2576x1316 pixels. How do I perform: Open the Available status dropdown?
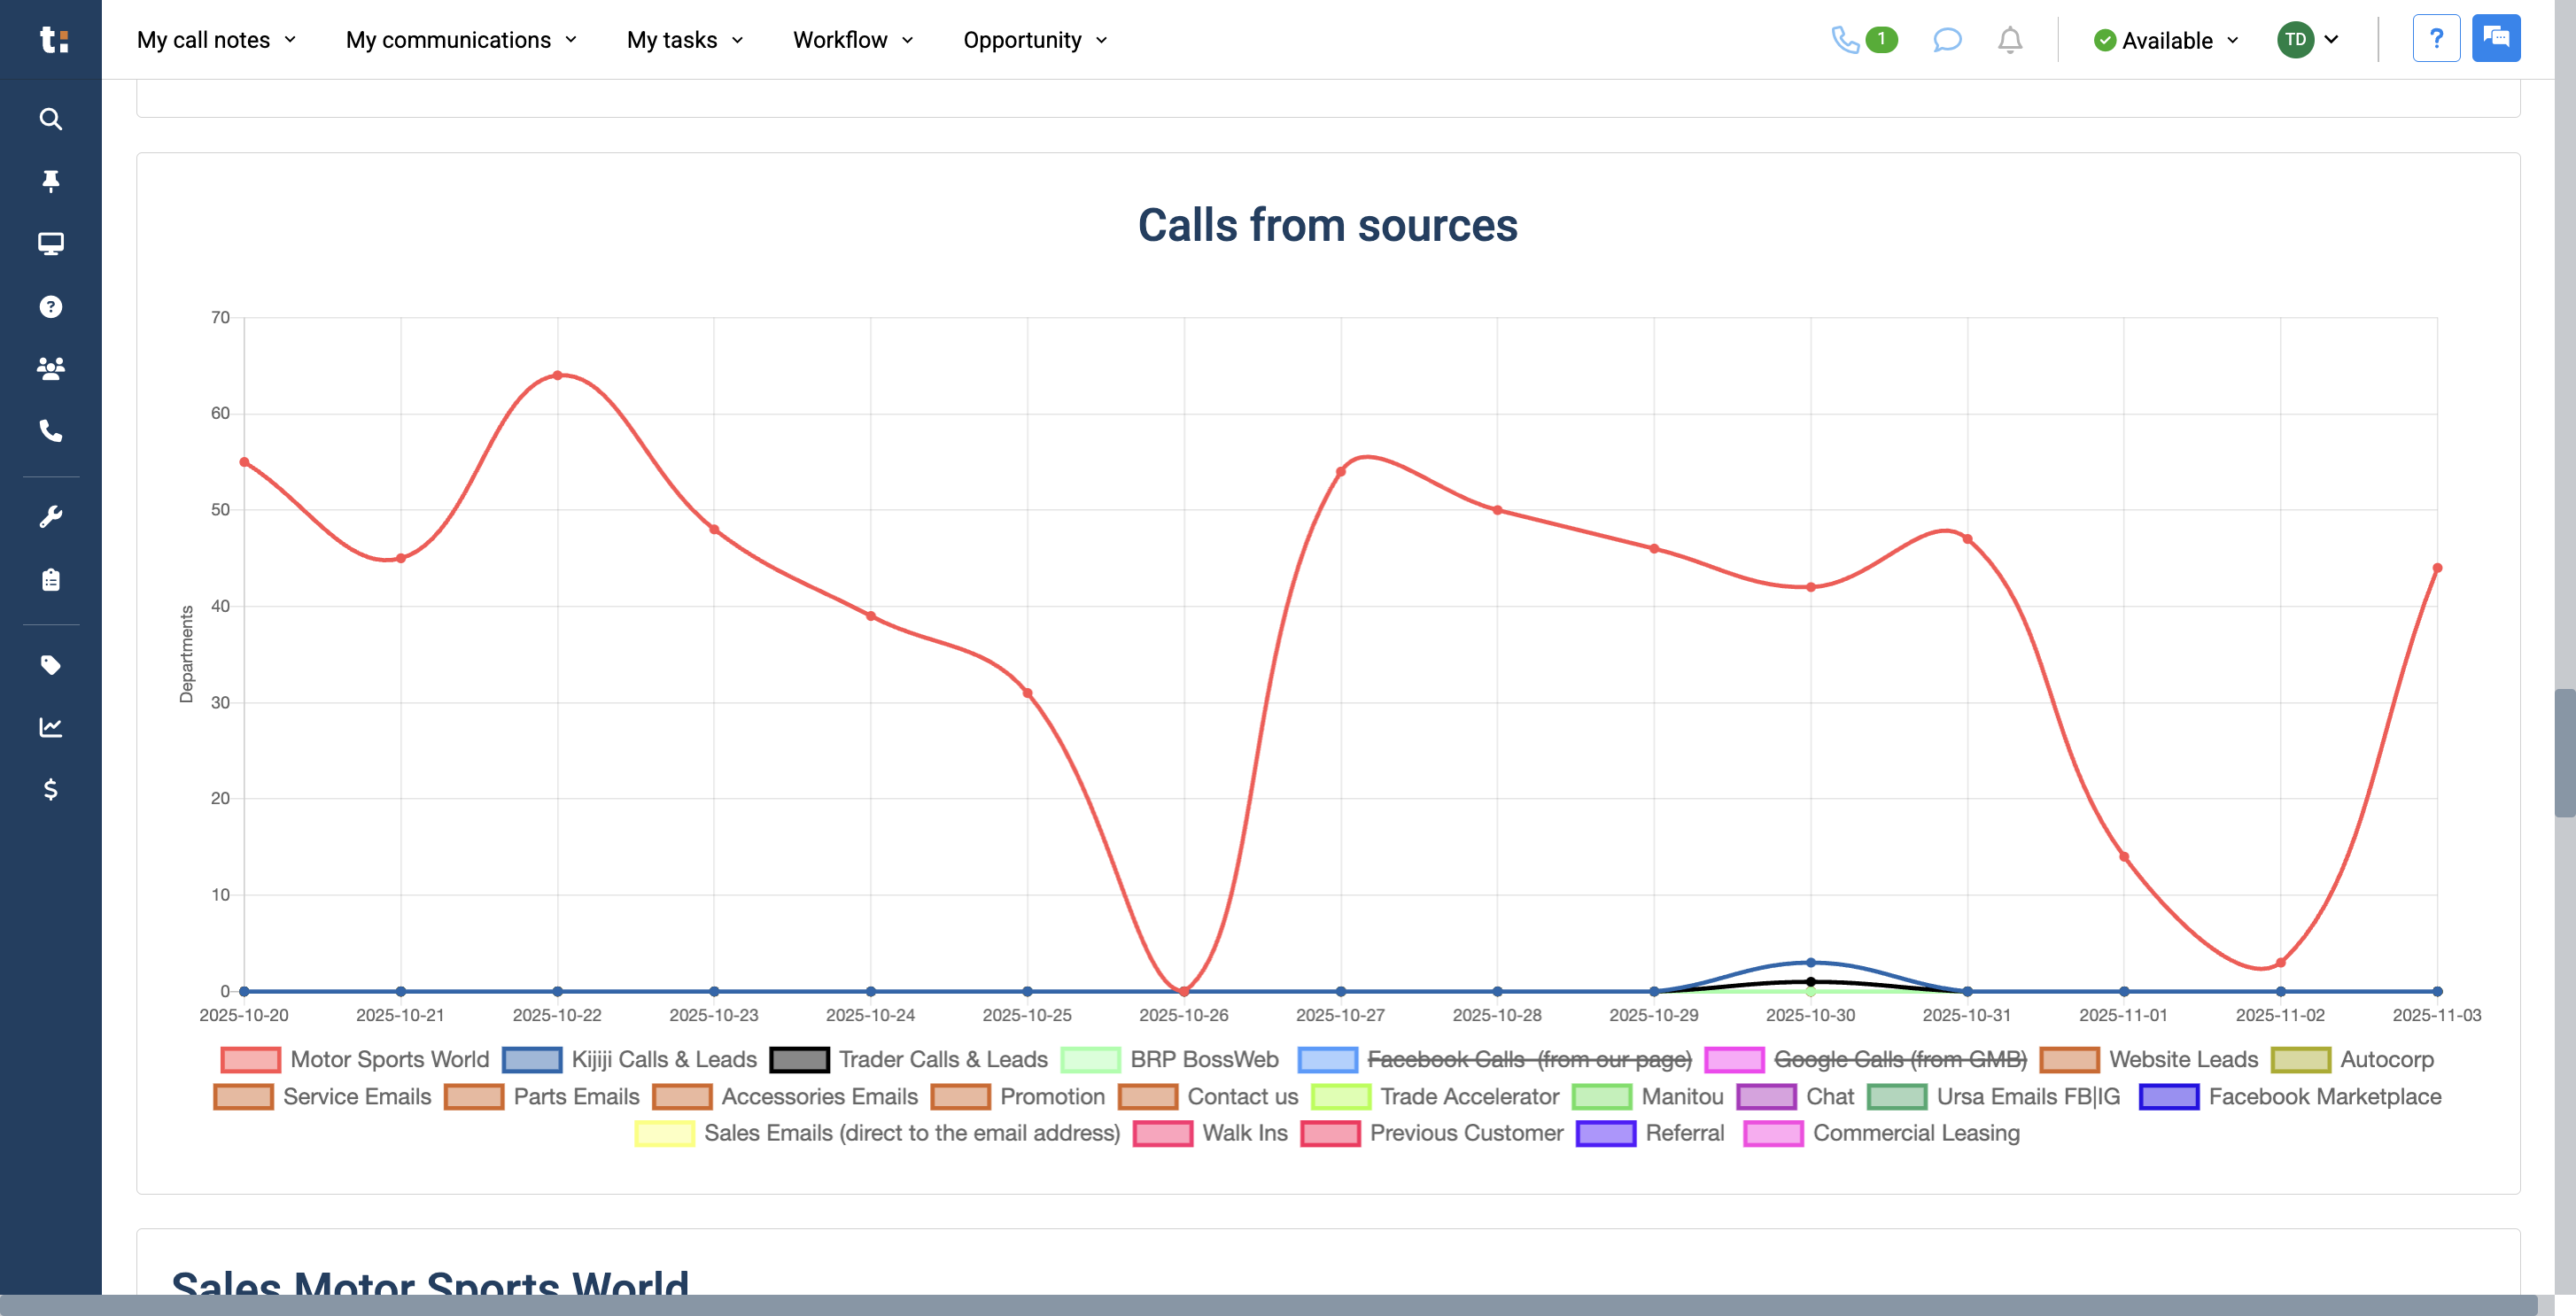tap(2166, 40)
